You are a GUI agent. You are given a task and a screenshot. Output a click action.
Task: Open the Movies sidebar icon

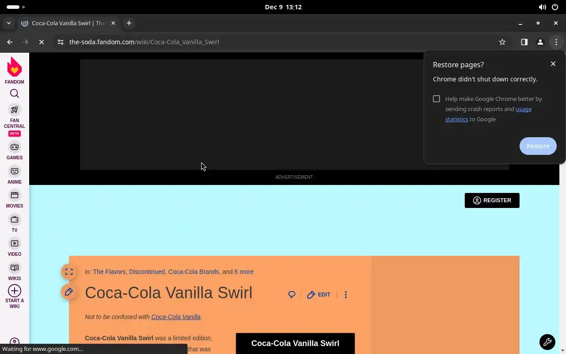click(x=15, y=195)
